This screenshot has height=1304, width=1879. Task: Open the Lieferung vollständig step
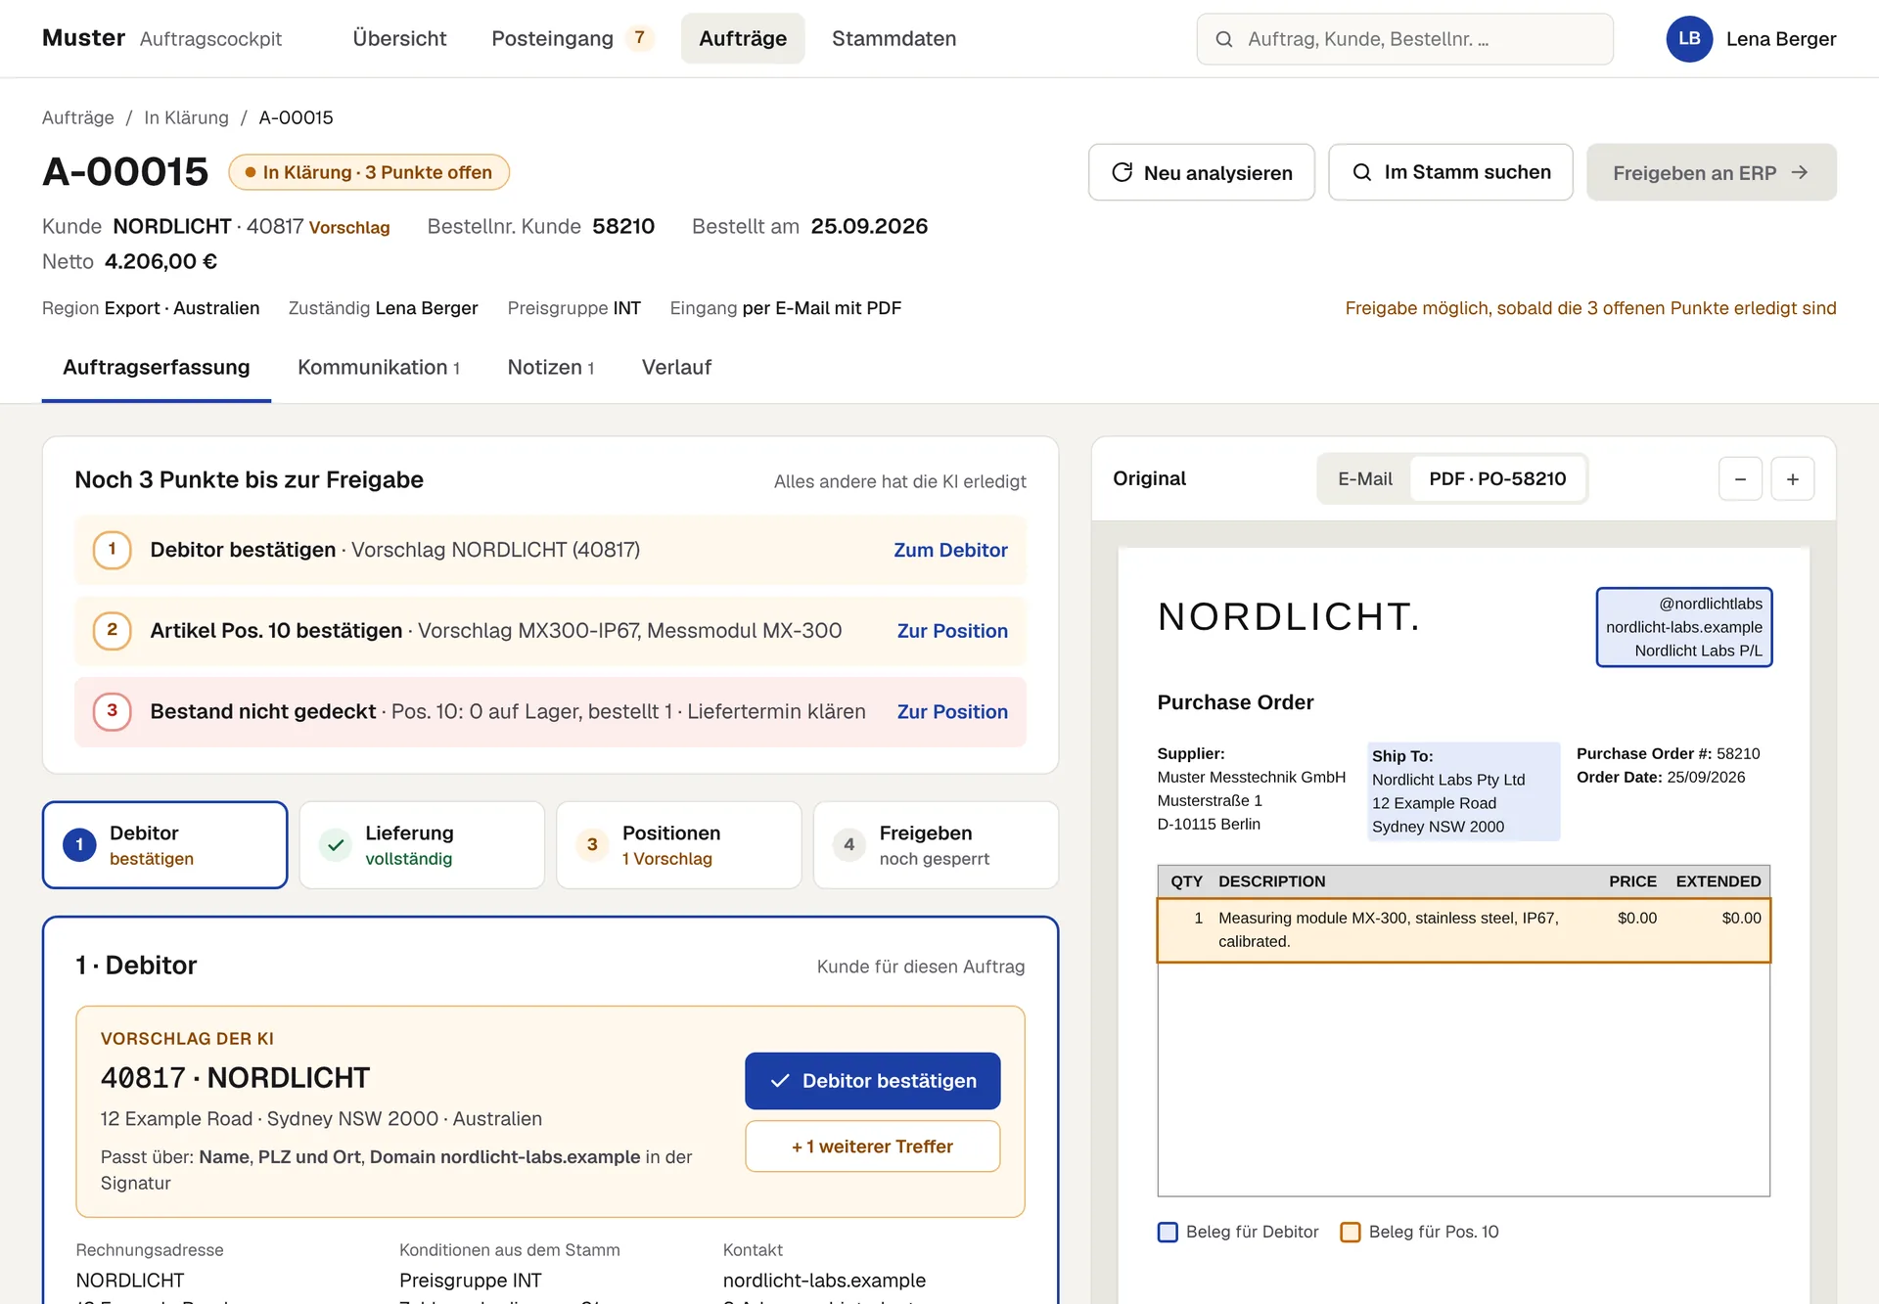[422, 845]
